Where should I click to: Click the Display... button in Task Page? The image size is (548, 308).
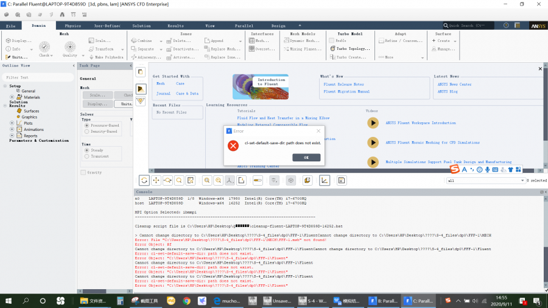point(97,104)
